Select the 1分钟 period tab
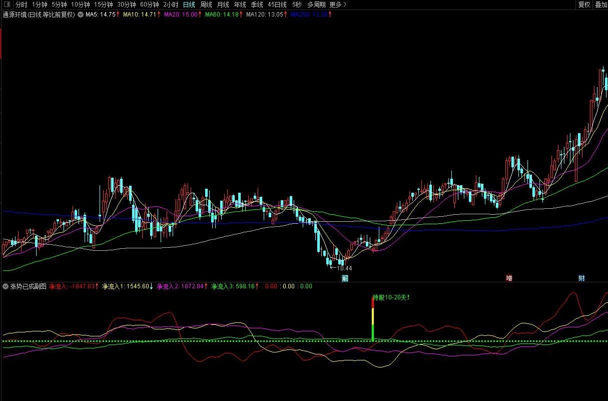 tap(40, 5)
